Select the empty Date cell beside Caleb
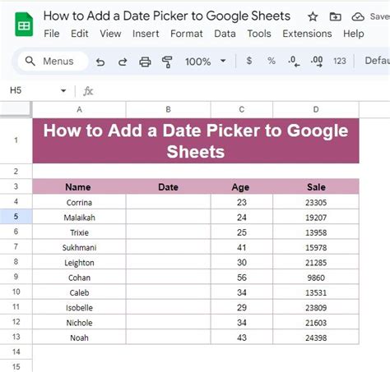The height and width of the screenshot is (372, 390). [169, 292]
